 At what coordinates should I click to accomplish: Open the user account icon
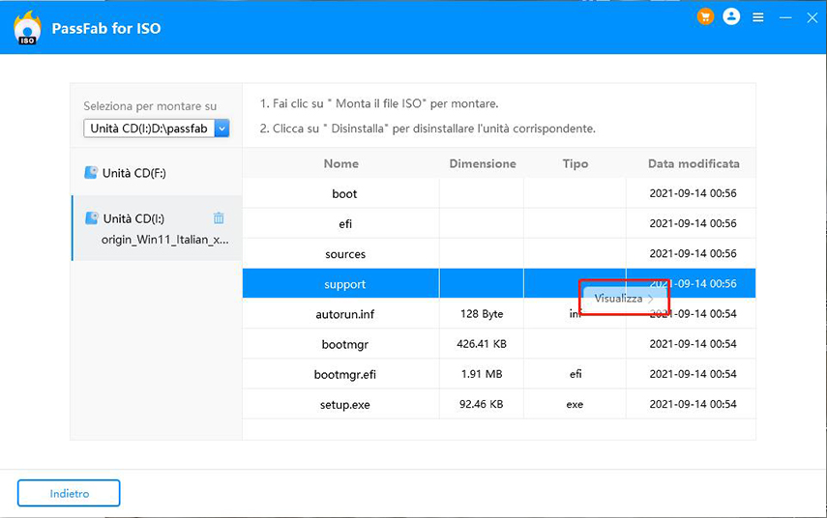click(731, 17)
